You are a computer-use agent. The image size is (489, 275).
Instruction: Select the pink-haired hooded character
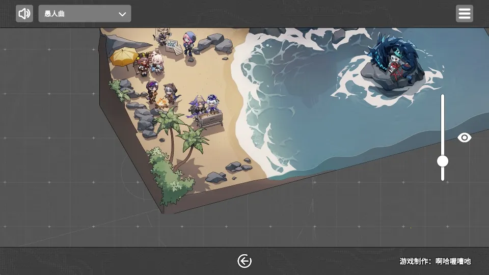[189, 43]
